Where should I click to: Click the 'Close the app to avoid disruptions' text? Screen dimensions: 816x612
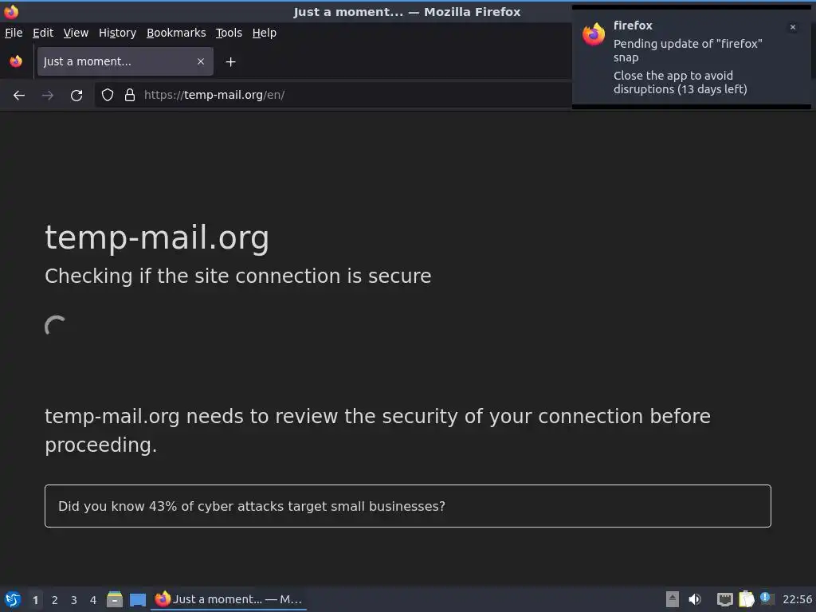[681, 82]
